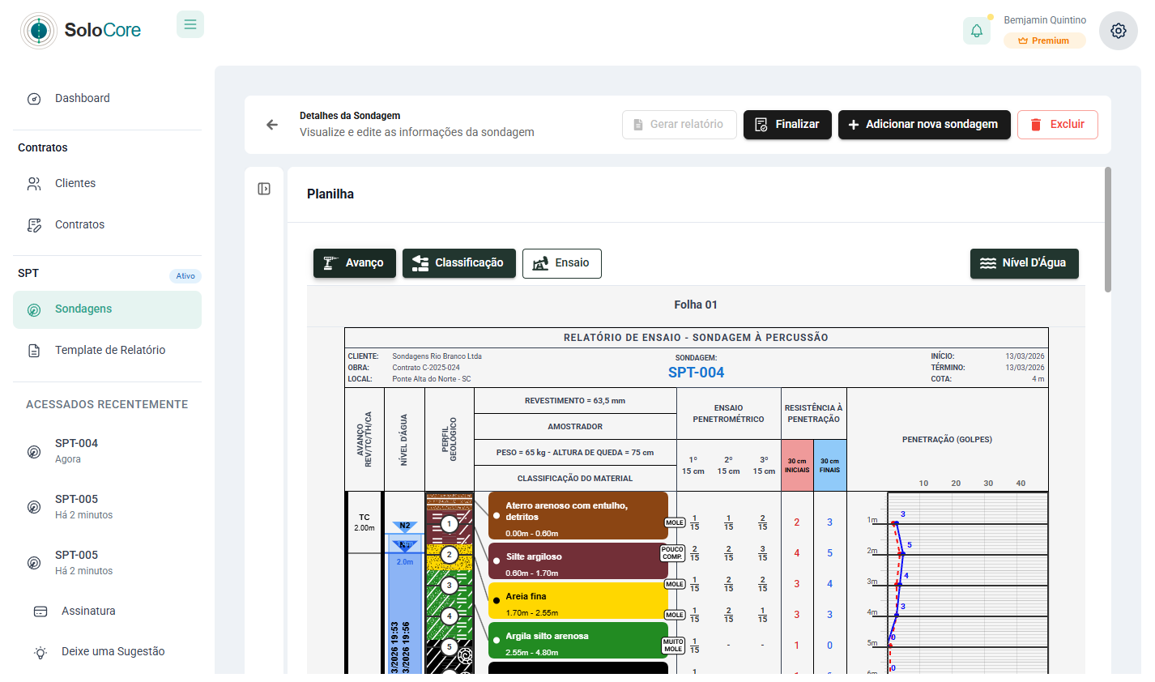Click the SPT-004 sondagem title
Viewport: 1155px width, 682px height.
(x=696, y=373)
